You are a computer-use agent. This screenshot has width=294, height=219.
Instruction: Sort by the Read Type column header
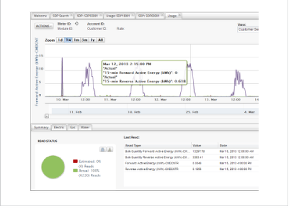tap(158, 145)
